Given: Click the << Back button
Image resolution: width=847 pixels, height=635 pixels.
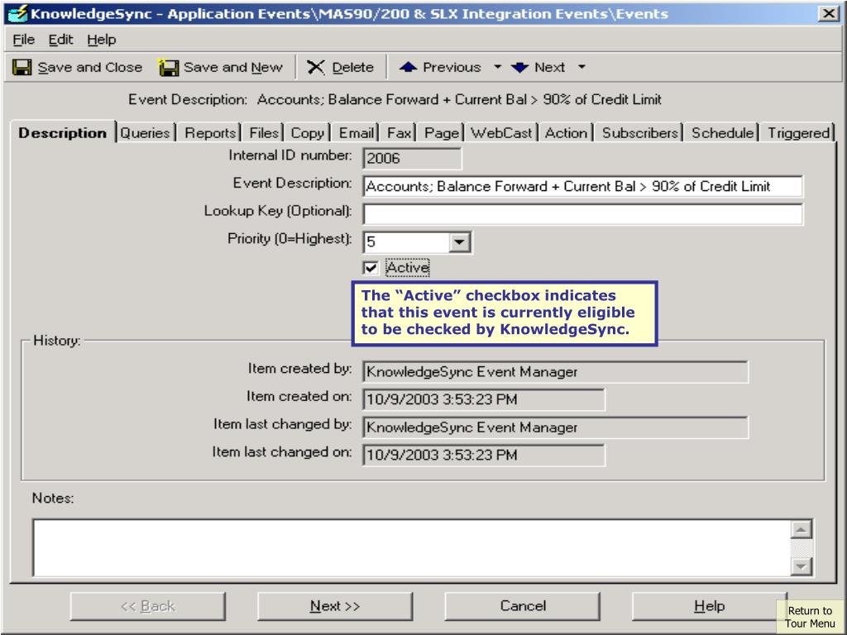Looking at the screenshot, I should coord(147,606).
